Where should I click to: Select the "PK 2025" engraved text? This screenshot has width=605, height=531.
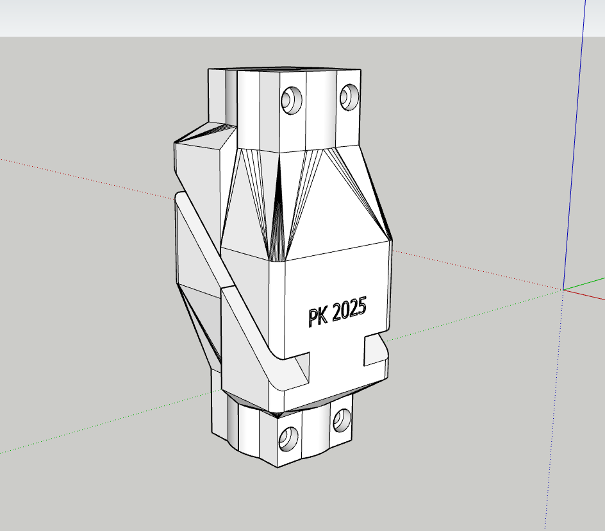pos(337,312)
